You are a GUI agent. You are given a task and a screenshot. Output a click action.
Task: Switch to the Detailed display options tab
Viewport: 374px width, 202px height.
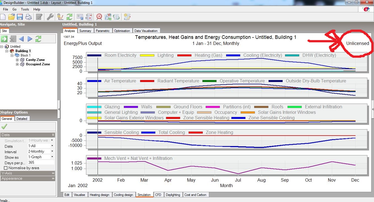[22, 119]
